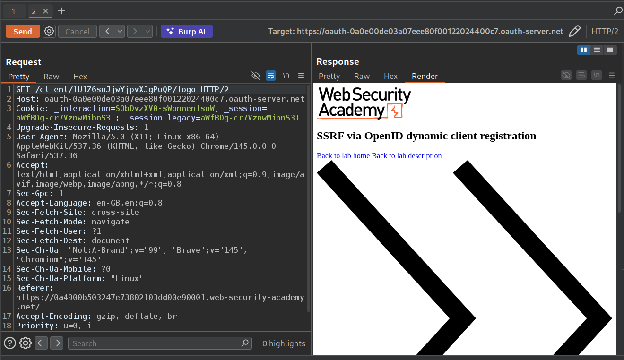Switch Request view to Hex tab
Image resolution: width=624 pixels, height=360 pixels.
tap(80, 77)
